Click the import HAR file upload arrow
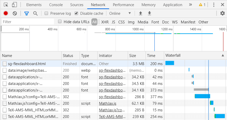227x120 pixels. pos(140,13)
